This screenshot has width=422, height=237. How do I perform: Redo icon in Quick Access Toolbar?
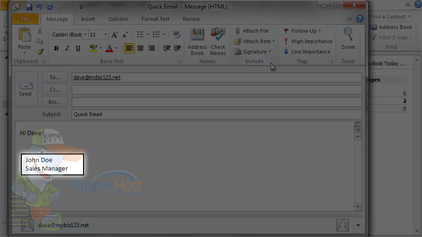point(50,7)
